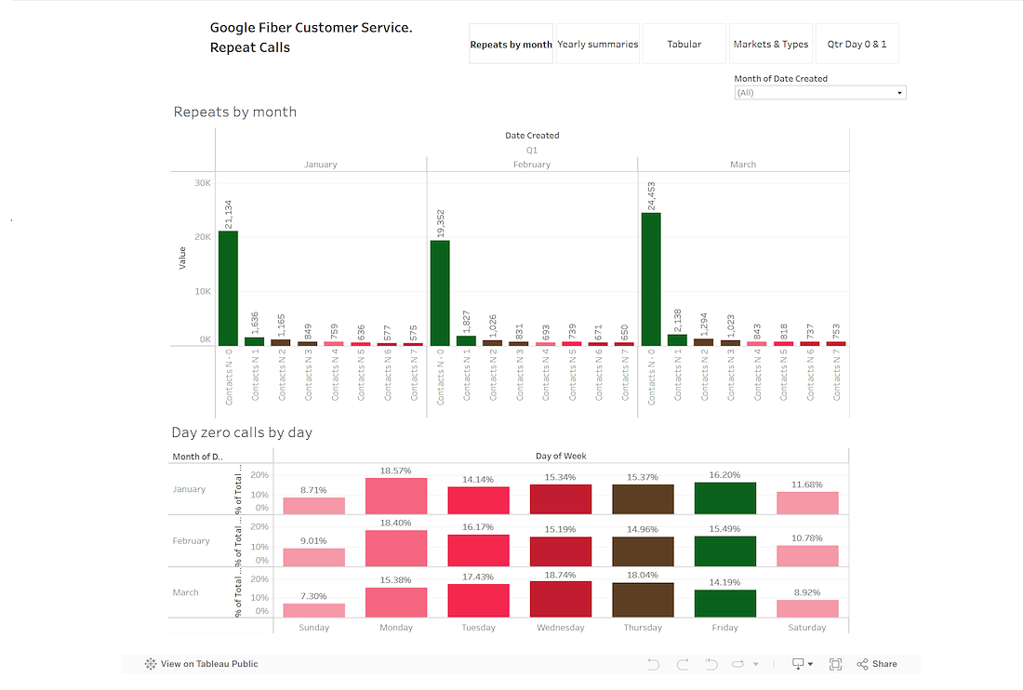Select the March Thursday bar at 18.04%
The image size is (1023, 690).
pyautogui.click(x=643, y=600)
